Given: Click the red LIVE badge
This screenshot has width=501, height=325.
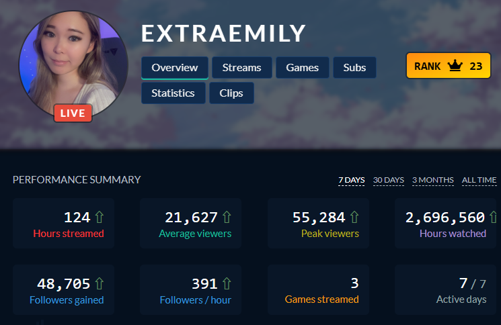Looking at the screenshot, I should point(73,113).
